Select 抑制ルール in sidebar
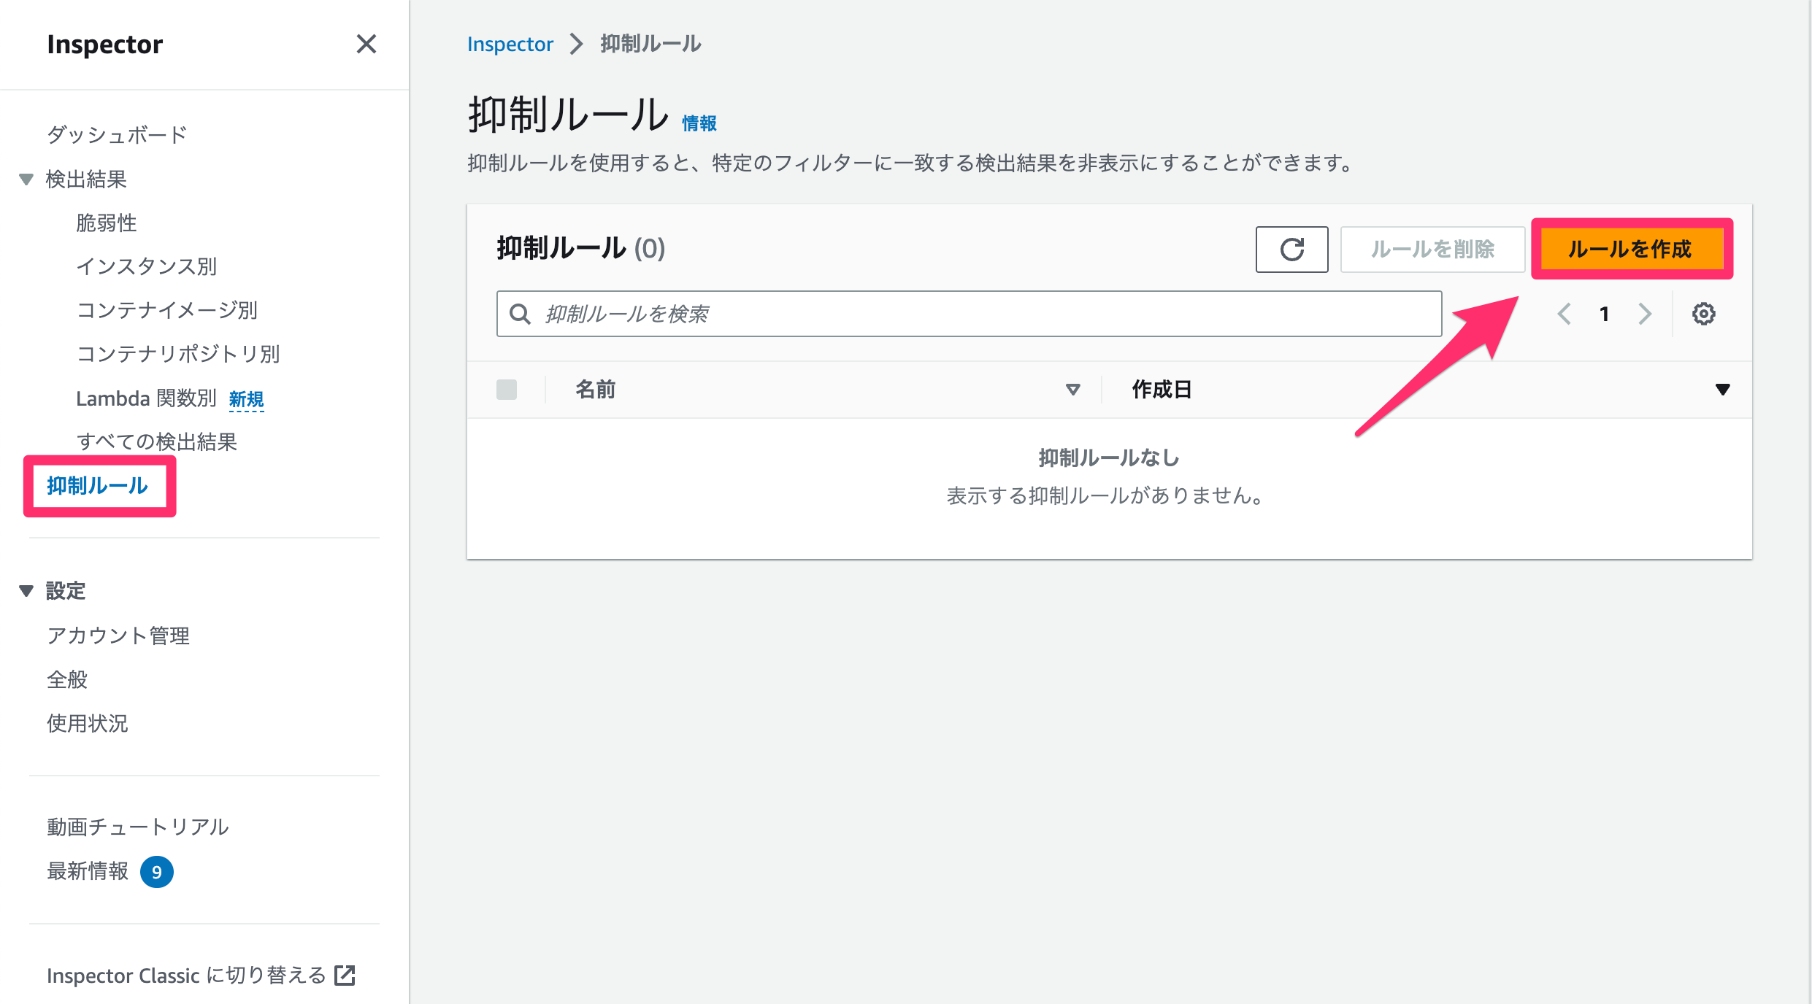1812x1004 pixels. (98, 486)
